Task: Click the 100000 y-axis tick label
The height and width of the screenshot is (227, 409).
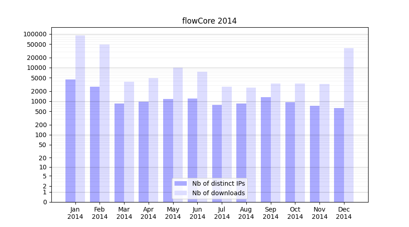Action: (35, 34)
